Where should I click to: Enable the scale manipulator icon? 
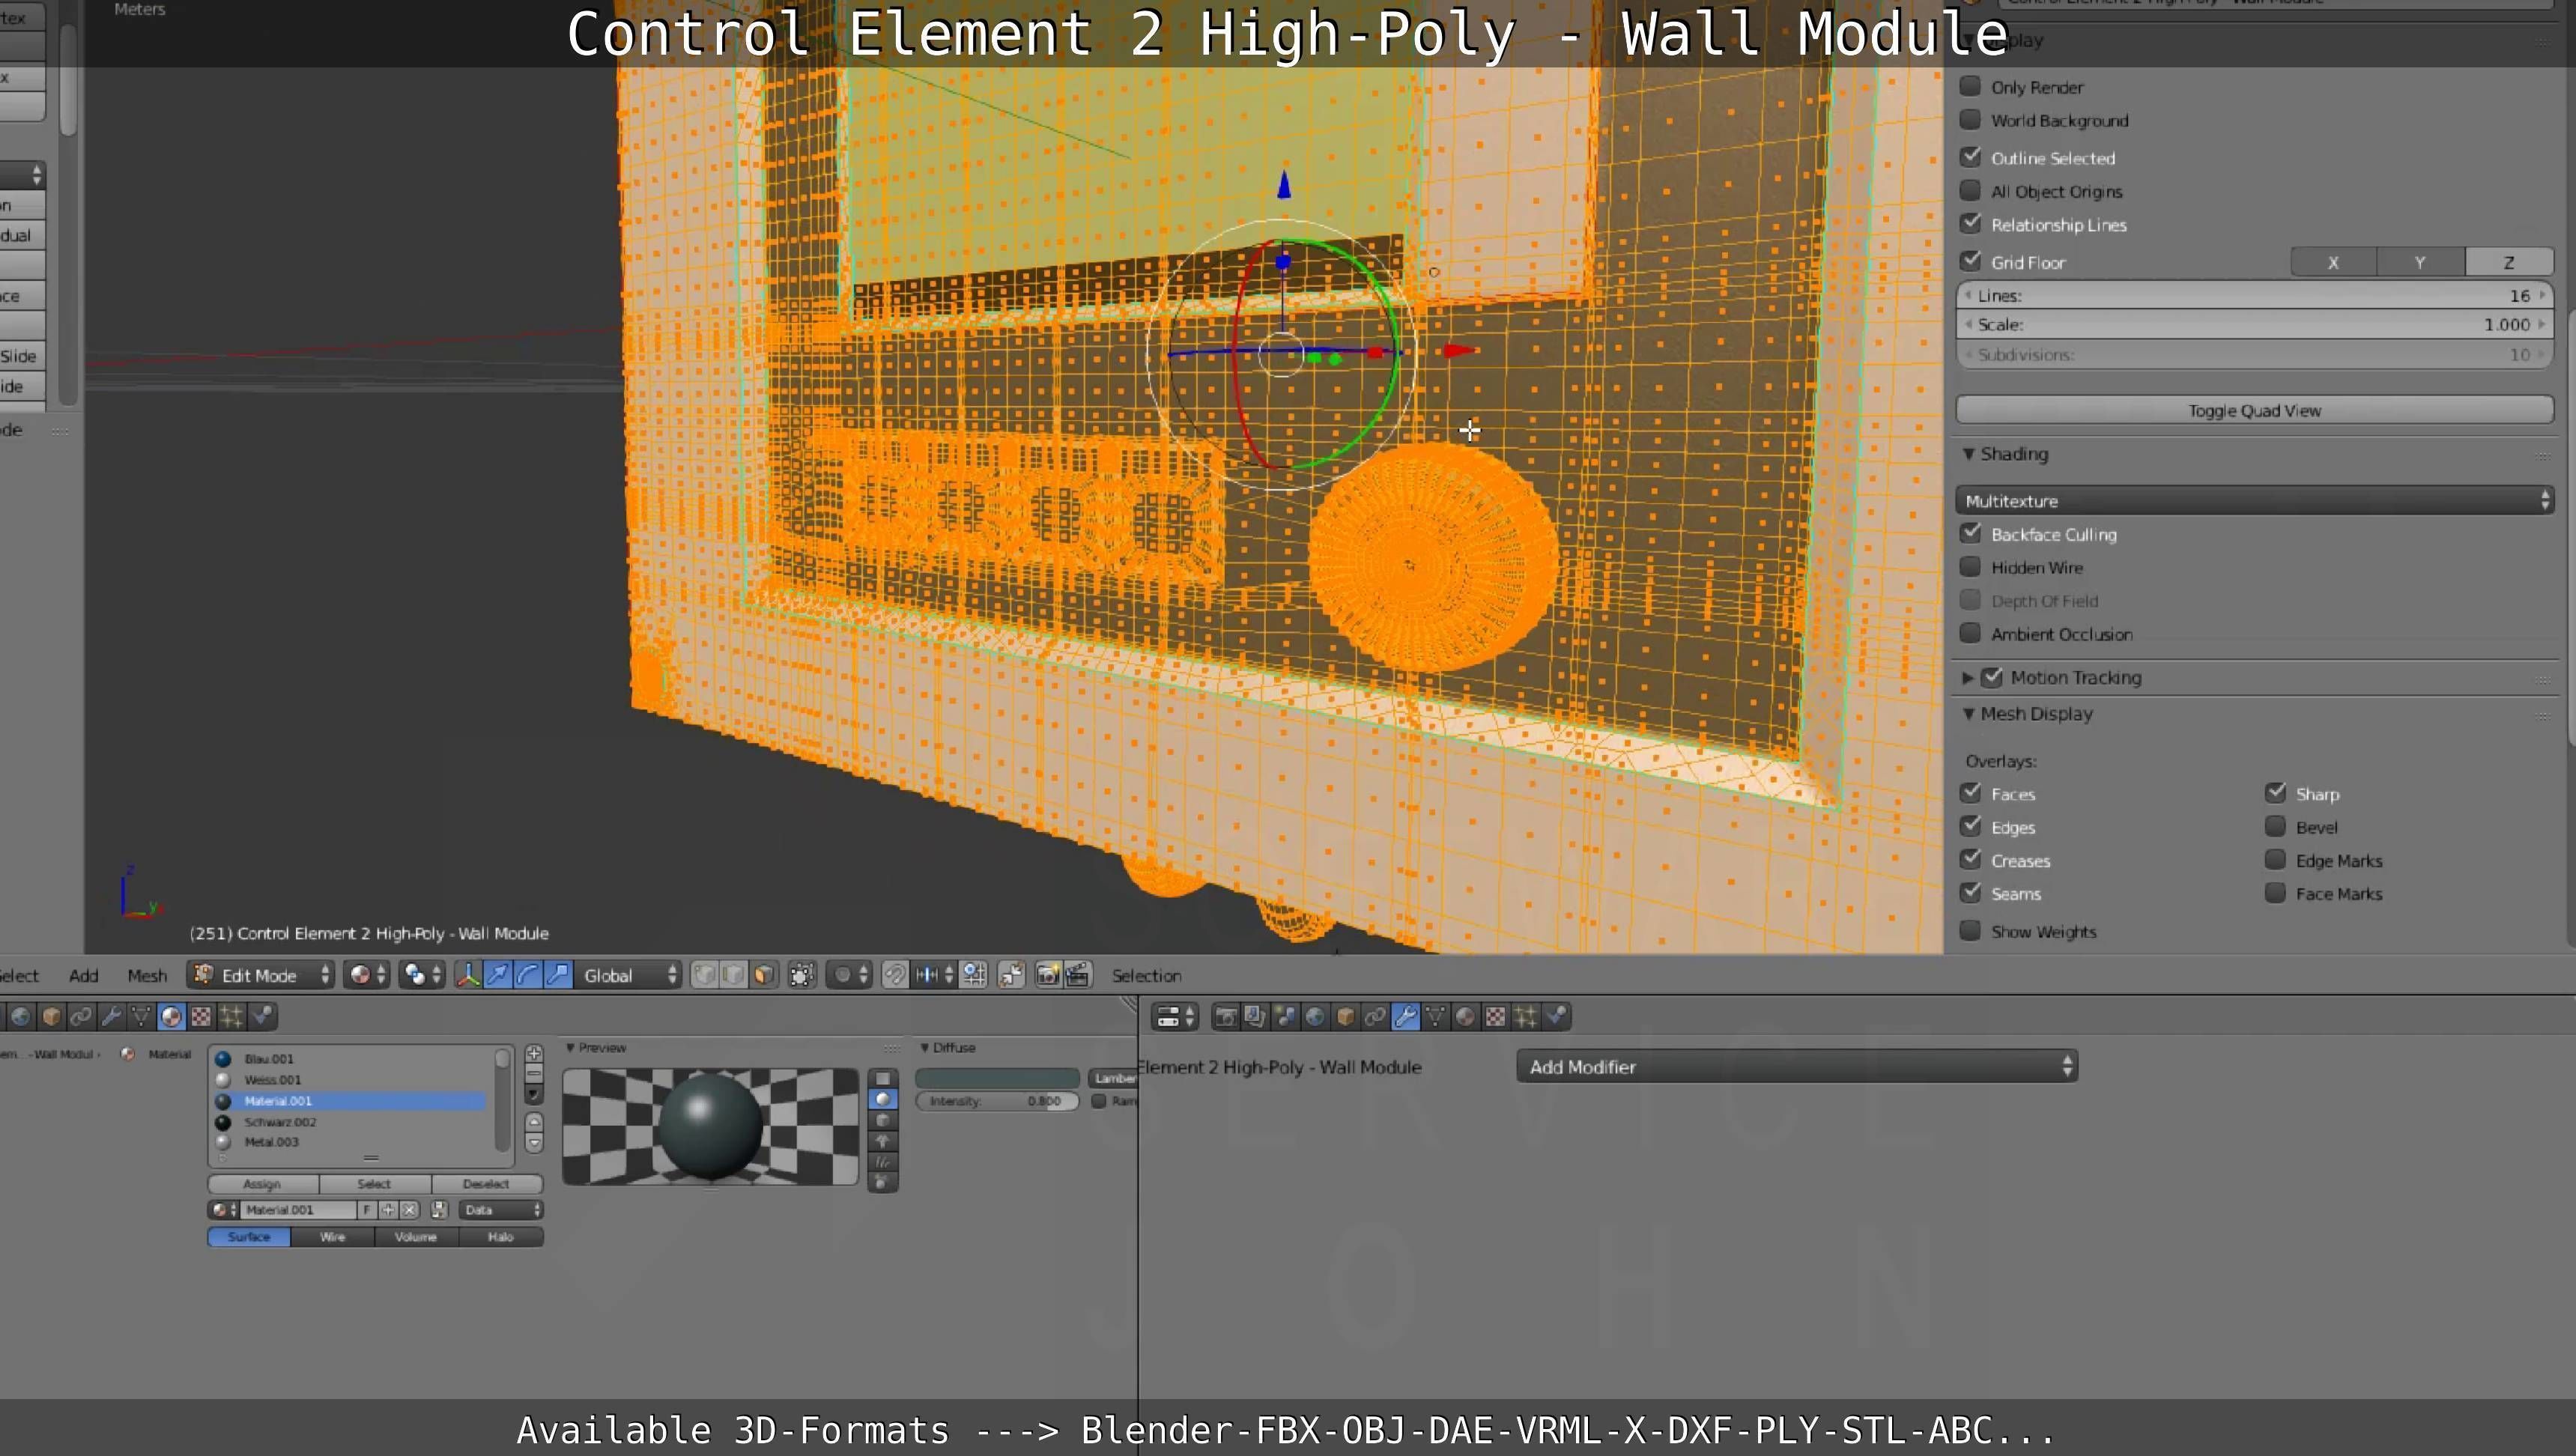pyautogui.click(x=558, y=975)
